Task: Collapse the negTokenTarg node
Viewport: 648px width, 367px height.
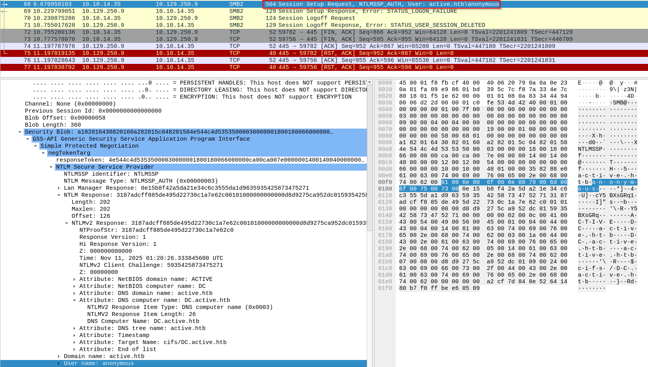Action: 43,153
